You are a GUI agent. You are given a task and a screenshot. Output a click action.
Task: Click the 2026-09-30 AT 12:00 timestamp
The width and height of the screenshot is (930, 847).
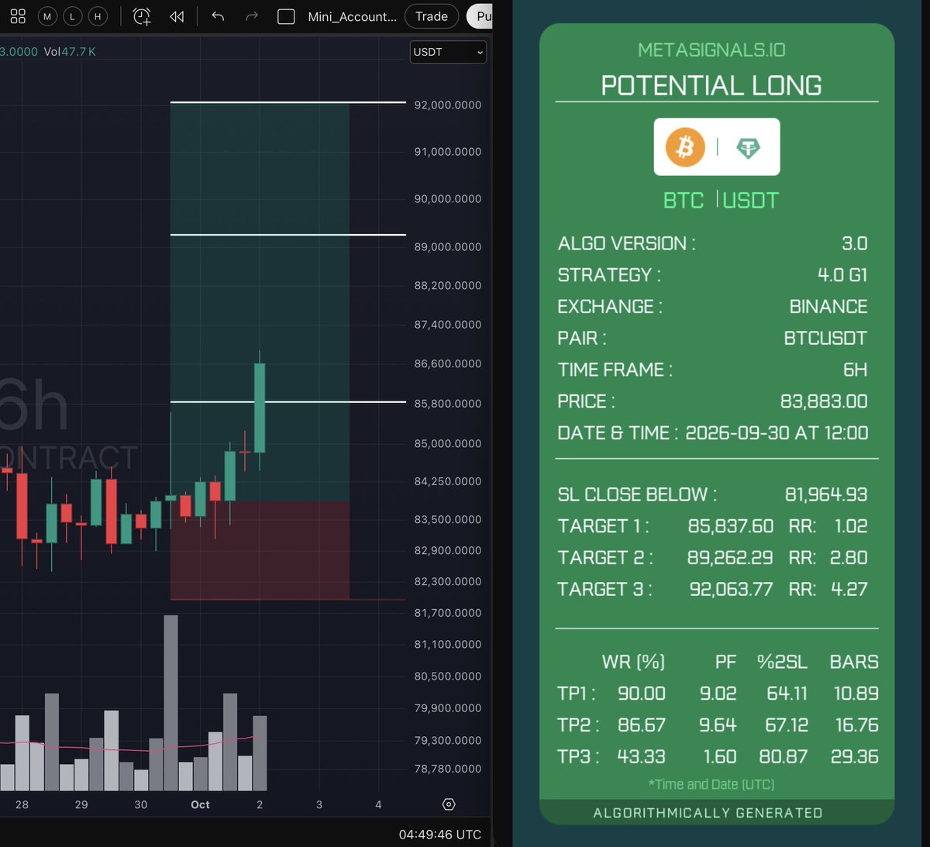pyautogui.click(x=777, y=433)
